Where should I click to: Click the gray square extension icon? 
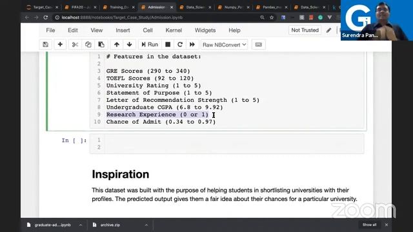pos(301,17)
